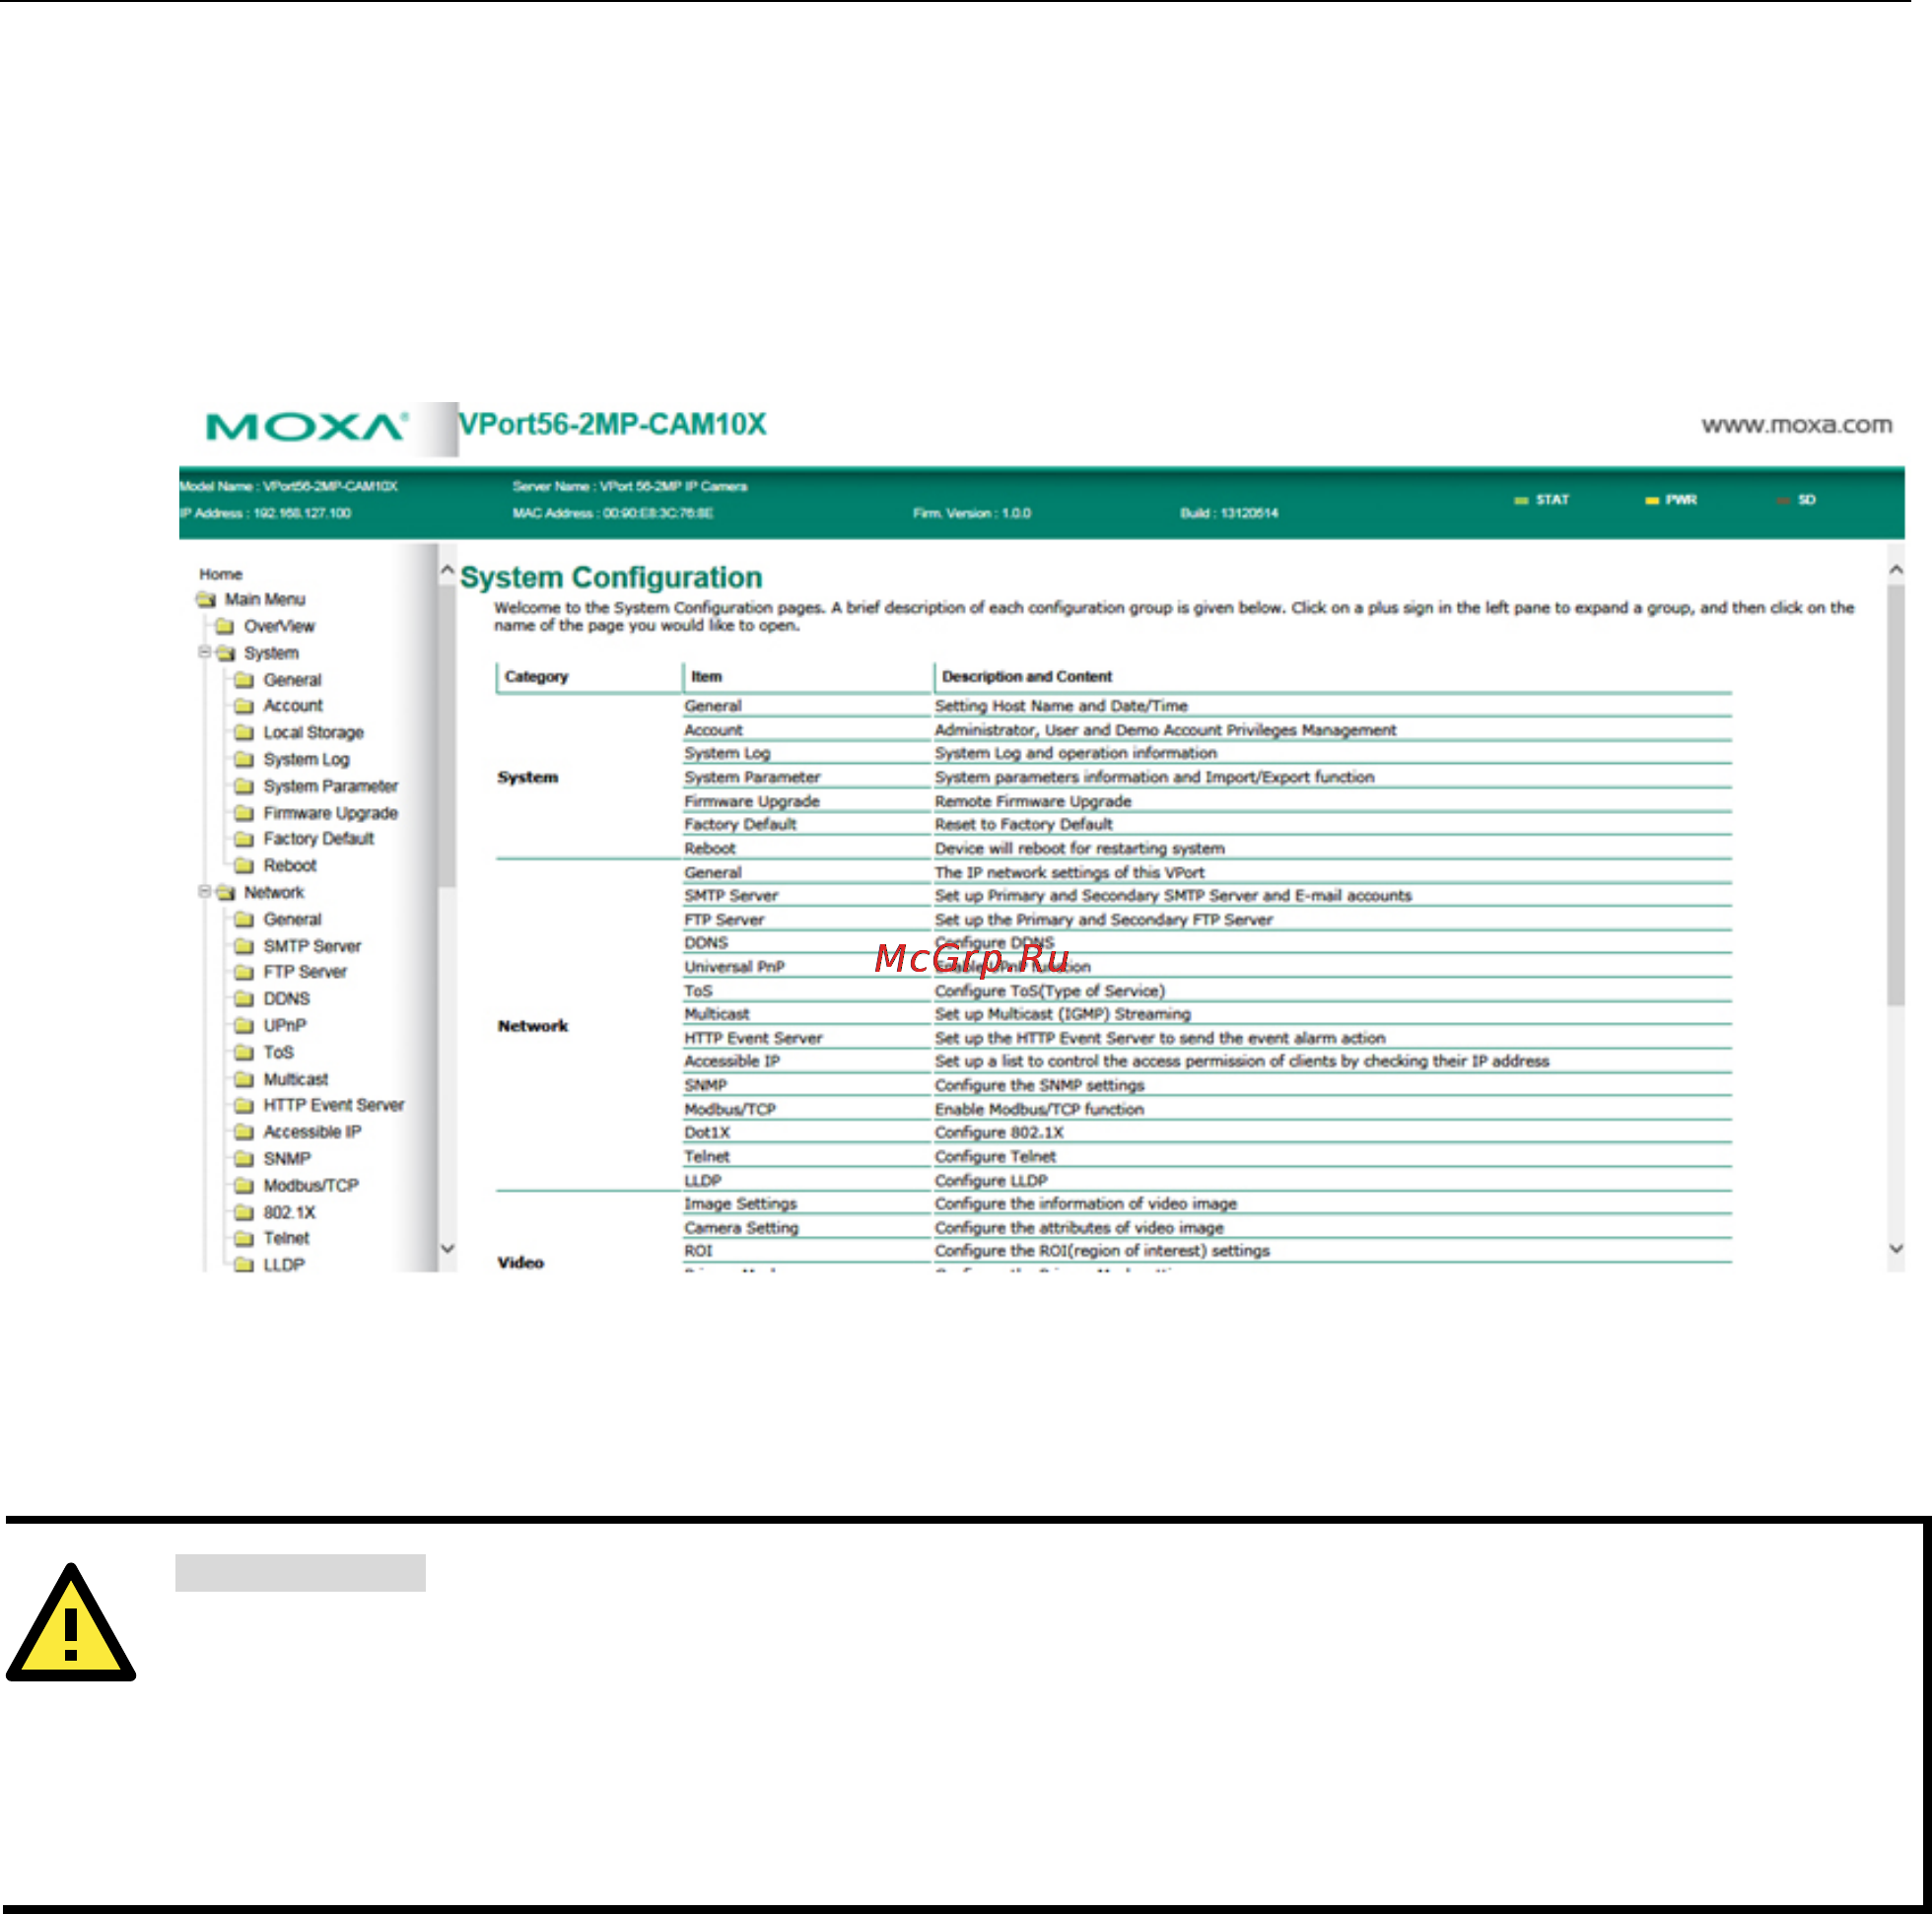
Task: Open ROI item in table
Action: [x=698, y=1251]
